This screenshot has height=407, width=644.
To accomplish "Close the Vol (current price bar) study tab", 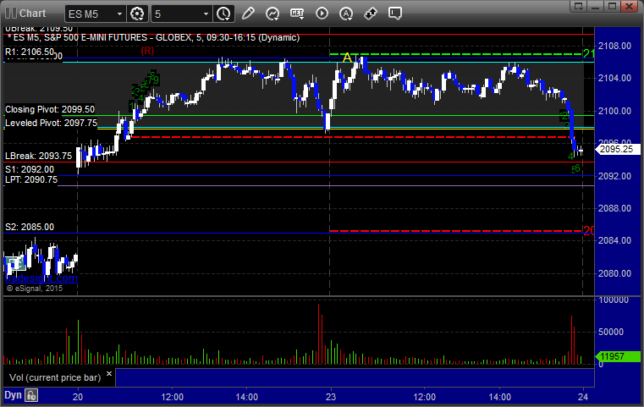I will point(109,374).
